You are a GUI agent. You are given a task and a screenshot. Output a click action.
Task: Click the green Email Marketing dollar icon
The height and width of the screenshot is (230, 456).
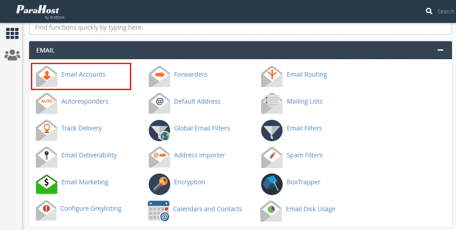47,184
